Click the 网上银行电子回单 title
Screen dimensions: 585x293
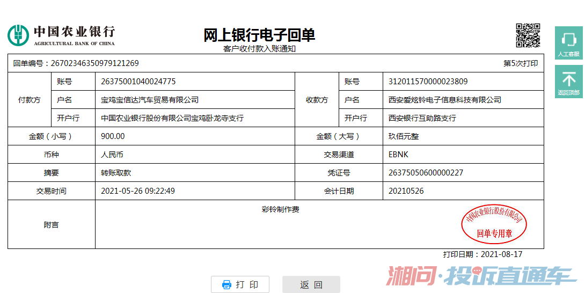pos(259,35)
